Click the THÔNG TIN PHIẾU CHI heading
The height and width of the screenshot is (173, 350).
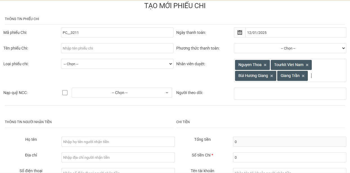point(22,19)
